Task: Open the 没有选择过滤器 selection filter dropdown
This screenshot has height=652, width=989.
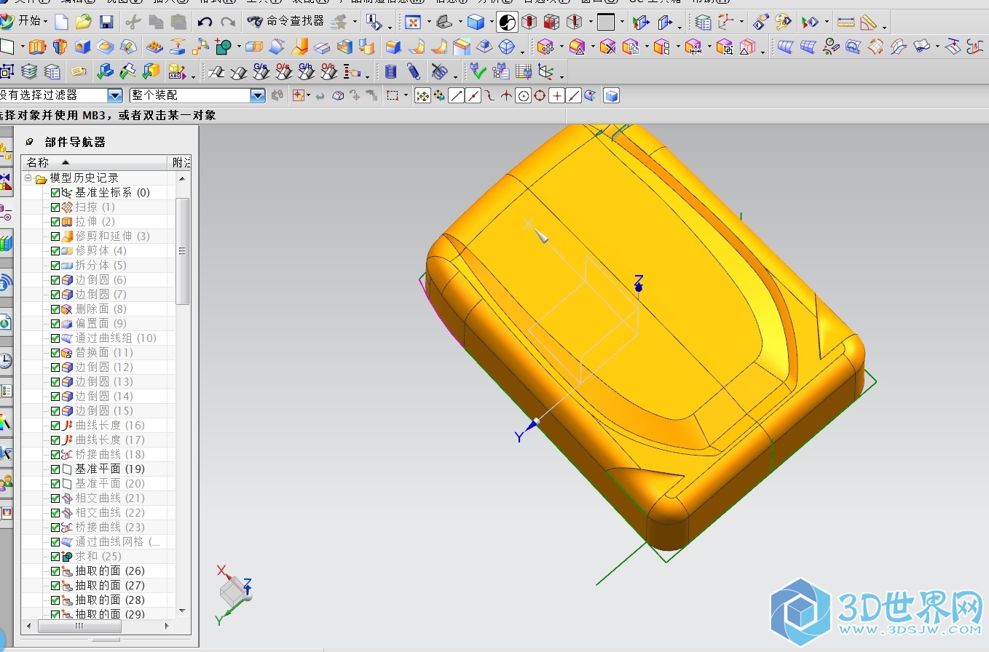Action: (x=114, y=95)
